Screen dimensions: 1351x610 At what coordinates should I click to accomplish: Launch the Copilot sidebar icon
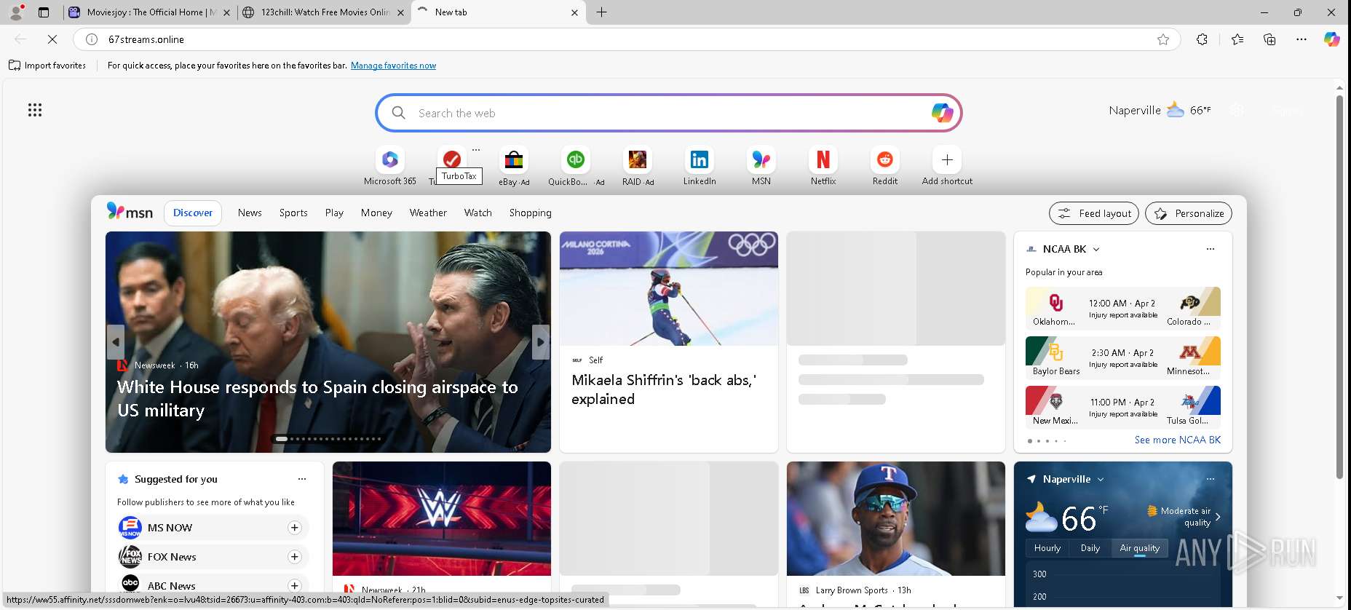[x=1332, y=39]
